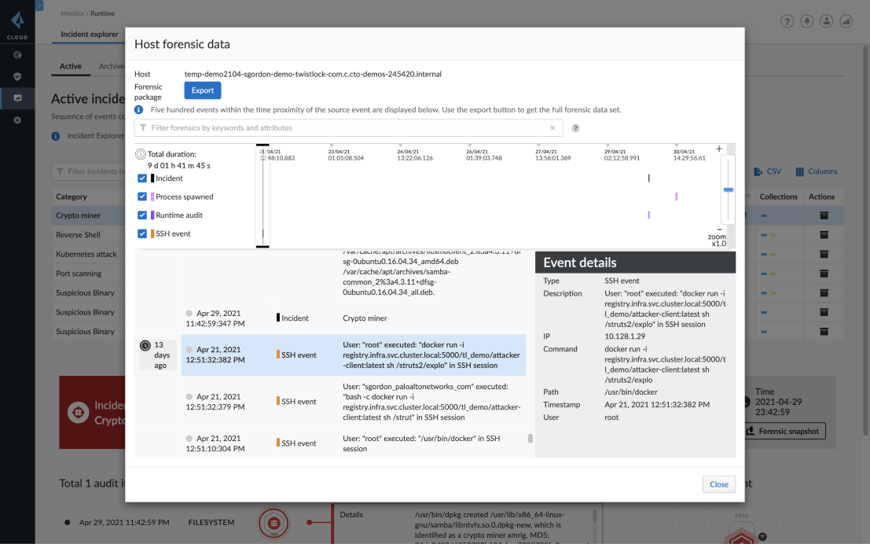This screenshot has height=544, width=870.
Task: Disable the Runtime audit checkbox
Action: coord(142,215)
